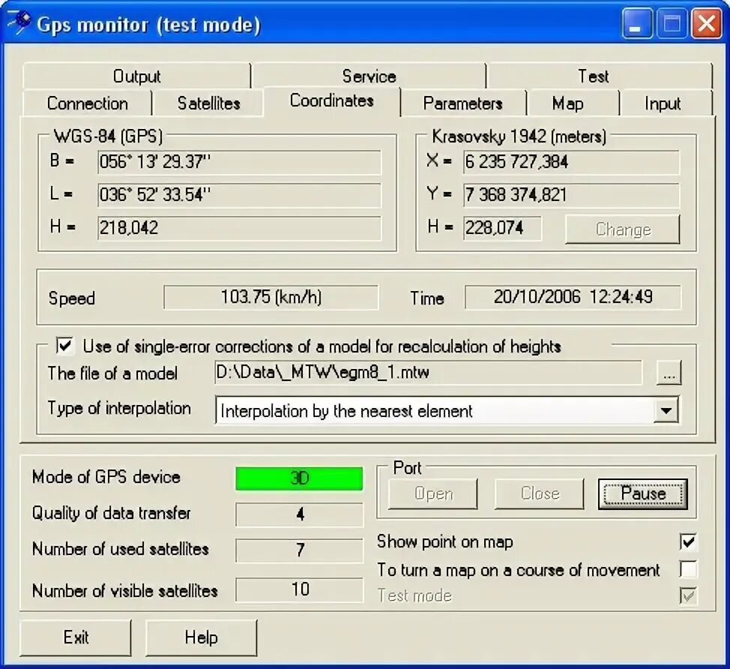Open Help with the Help button
Screen dimensions: 730x669
click(201, 637)
